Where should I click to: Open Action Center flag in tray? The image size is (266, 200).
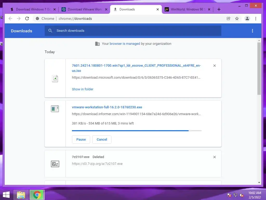[x=229, y=195]
